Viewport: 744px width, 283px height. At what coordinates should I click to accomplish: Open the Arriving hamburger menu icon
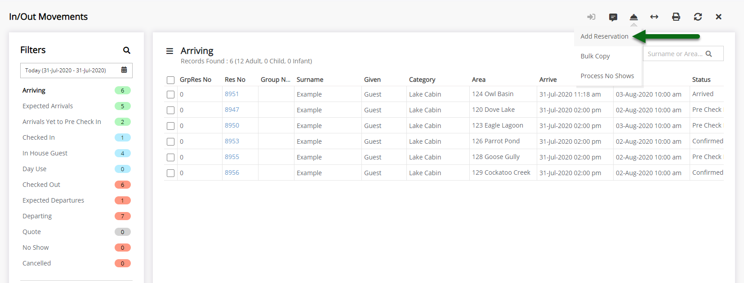point(169,51)
